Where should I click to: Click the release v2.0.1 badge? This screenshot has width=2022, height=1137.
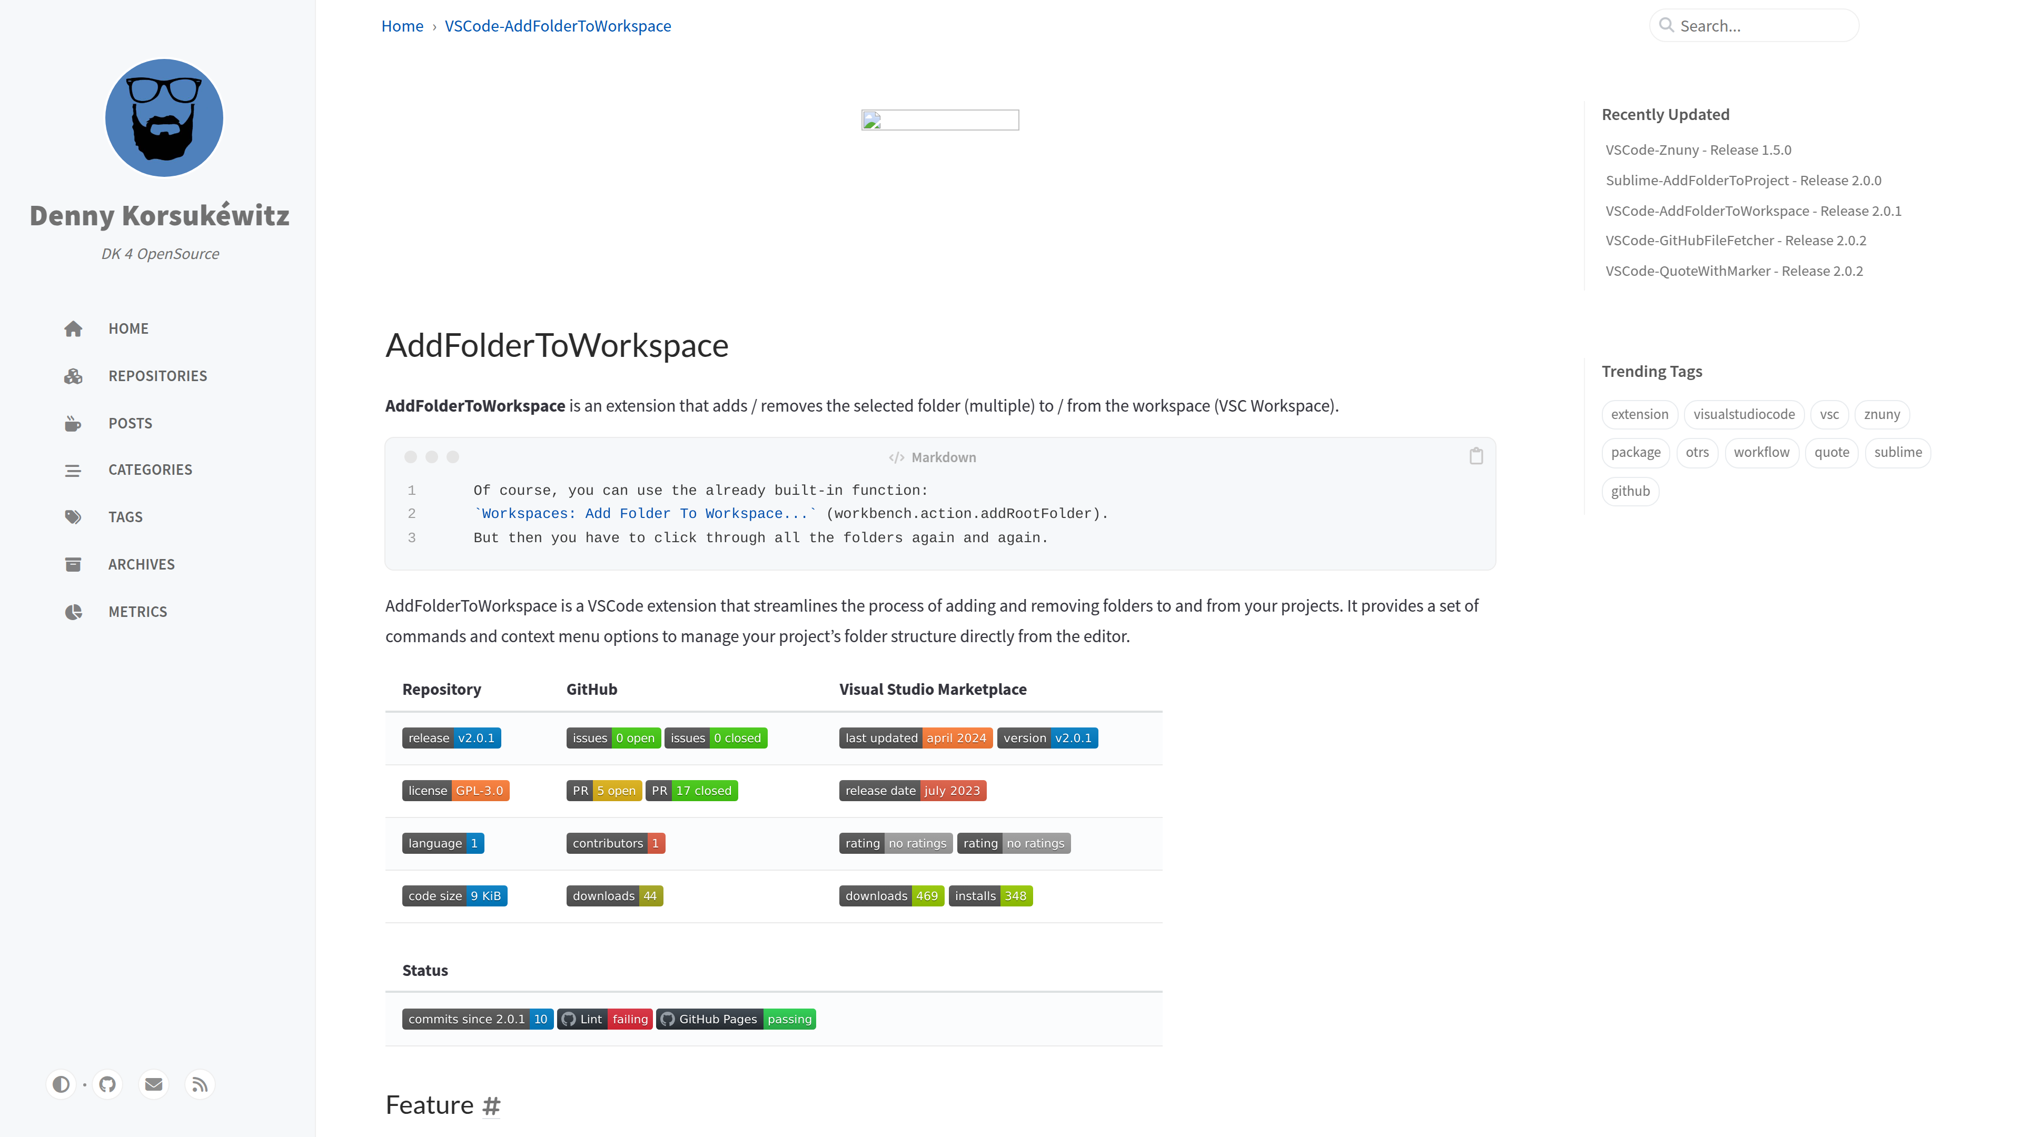coord(451,739)
